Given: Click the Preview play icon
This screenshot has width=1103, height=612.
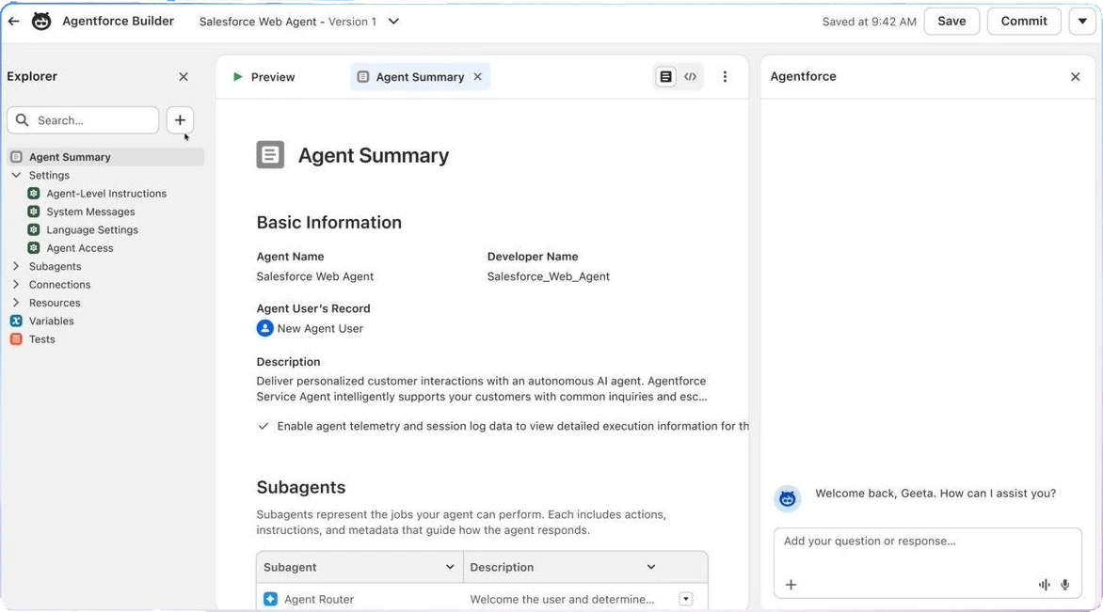Looking at the screenshot, I should (x=238, y=76).
